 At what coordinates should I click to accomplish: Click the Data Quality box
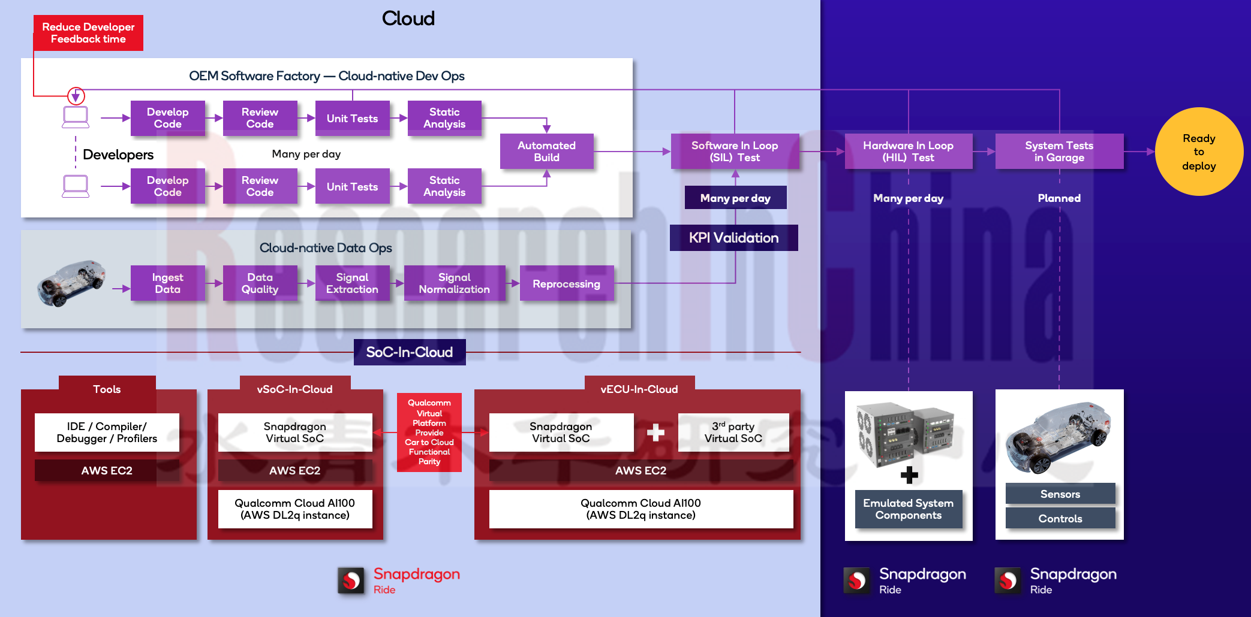pyautogui.click(x=260, y=283)
